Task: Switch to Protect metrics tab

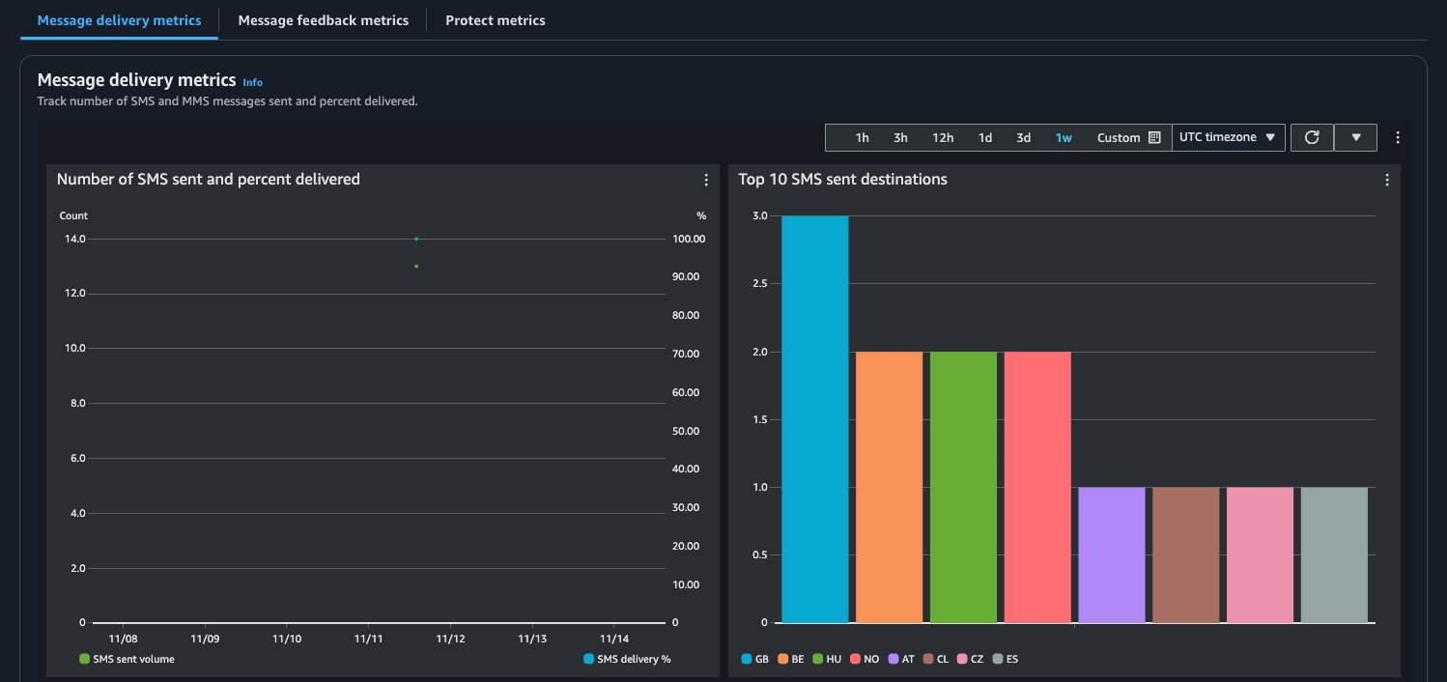Action: click(x=495, y=20)
